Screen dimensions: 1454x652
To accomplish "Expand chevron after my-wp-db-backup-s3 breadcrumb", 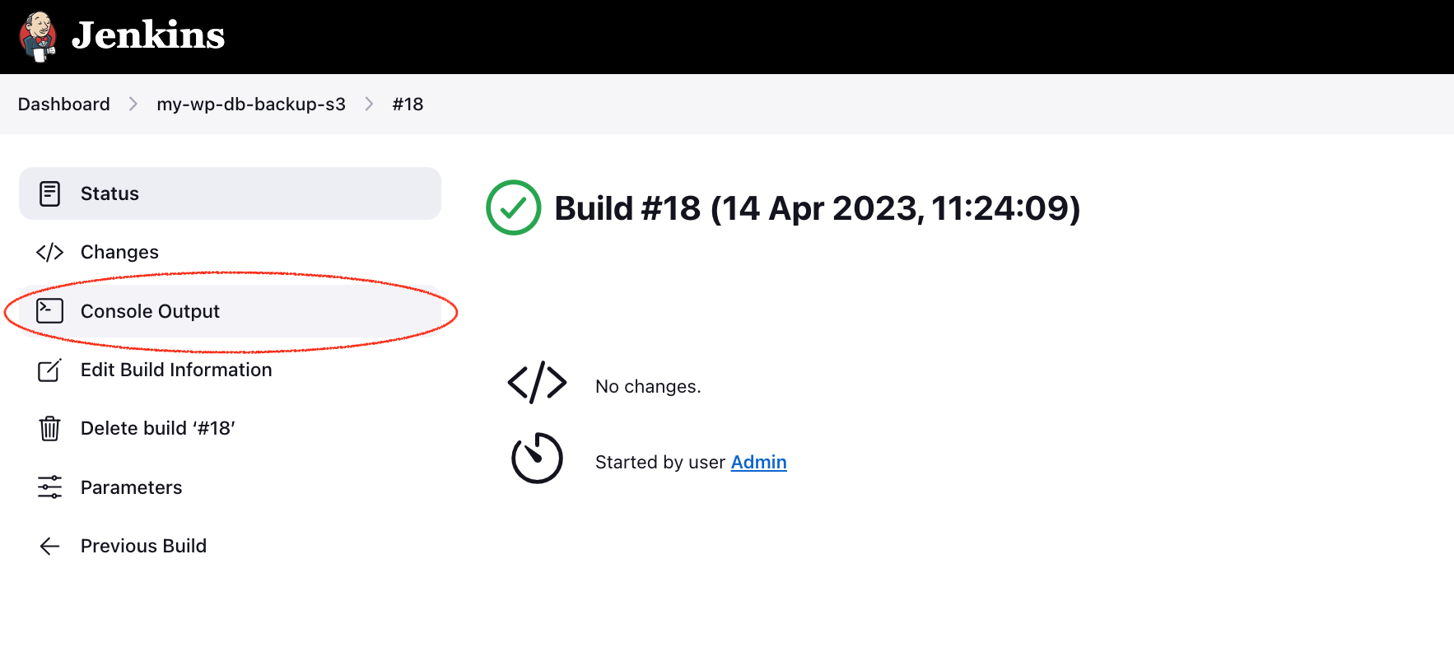I will [x=369, y=104].
